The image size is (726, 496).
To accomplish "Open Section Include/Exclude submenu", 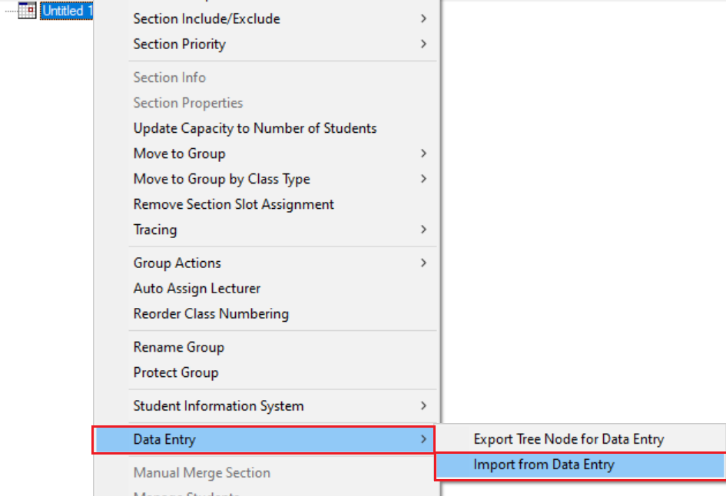I will click(206, 18).
